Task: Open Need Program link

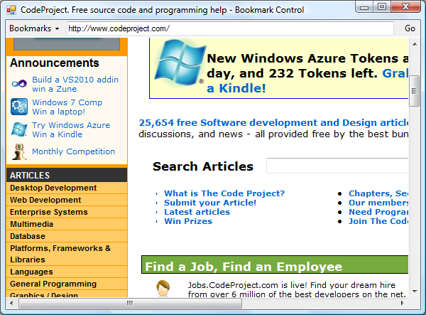Action: [x=378, y=212]
